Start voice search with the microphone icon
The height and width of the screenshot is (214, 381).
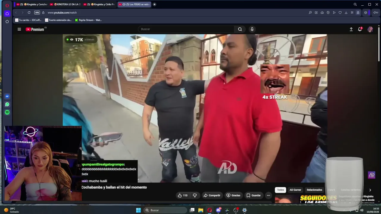(x=252, y=29)
